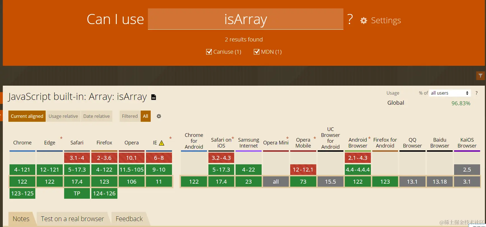
Task: Click QQ Browser 13.1 cell
Action: pos(412,182)
